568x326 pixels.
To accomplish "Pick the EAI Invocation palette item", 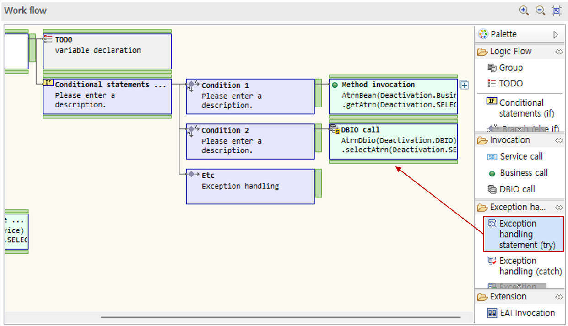I will tap(527, 313).
